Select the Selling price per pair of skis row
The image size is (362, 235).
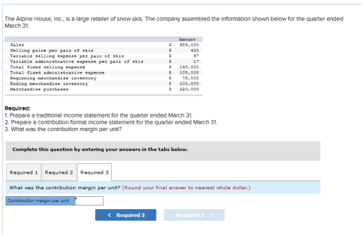pos(103,50)
